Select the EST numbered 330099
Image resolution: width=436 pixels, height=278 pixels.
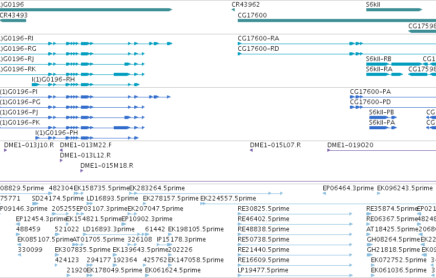pos(30,250)
